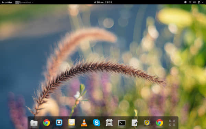Open the clock and calendar menu
Viewport: 206px width, 129px height.
point(103,2)
